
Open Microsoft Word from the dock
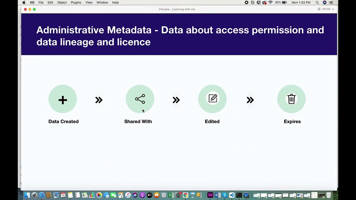pyautogui.click(x=217, y=195)
